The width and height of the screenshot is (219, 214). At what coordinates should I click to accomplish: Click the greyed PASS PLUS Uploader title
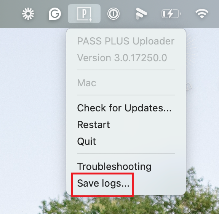coord(126,41)
